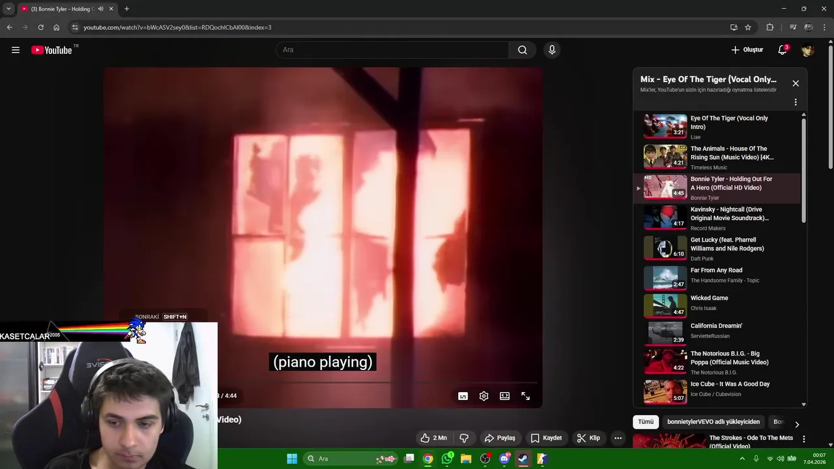
Task: Open the notifications bell
Action: tap(783, 50)
